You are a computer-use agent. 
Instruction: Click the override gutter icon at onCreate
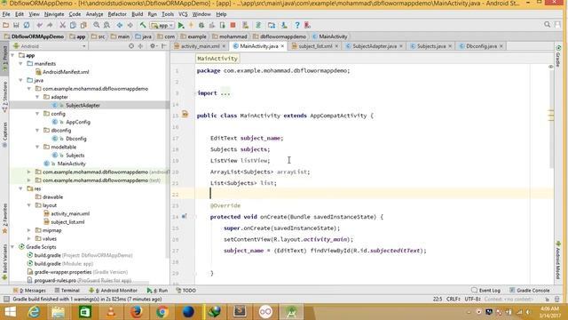(x=184, y=217)
